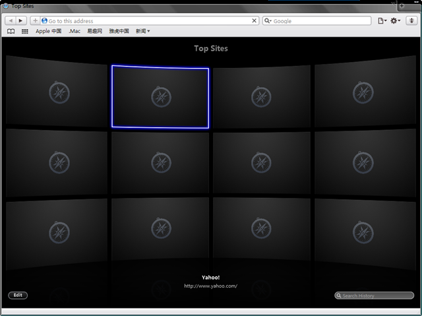
Task: Open the 易趣网 bookmark
Action: [95, 31]
